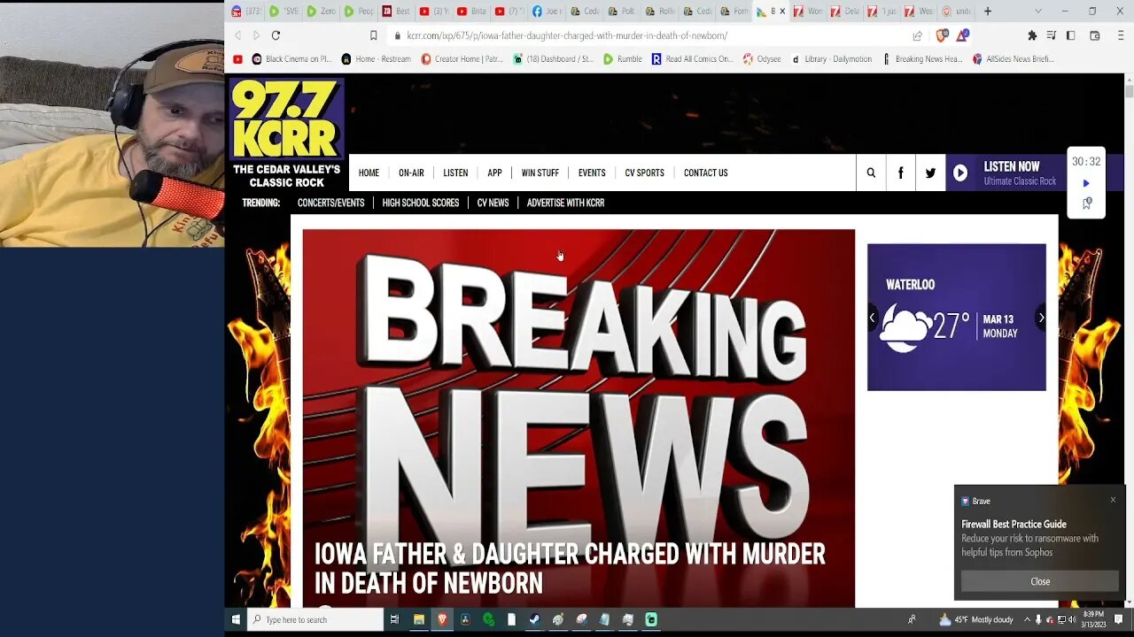Open File Explorer from taskbar
The width and height of the screenshot is (1134, 637).
click(418, 619)
